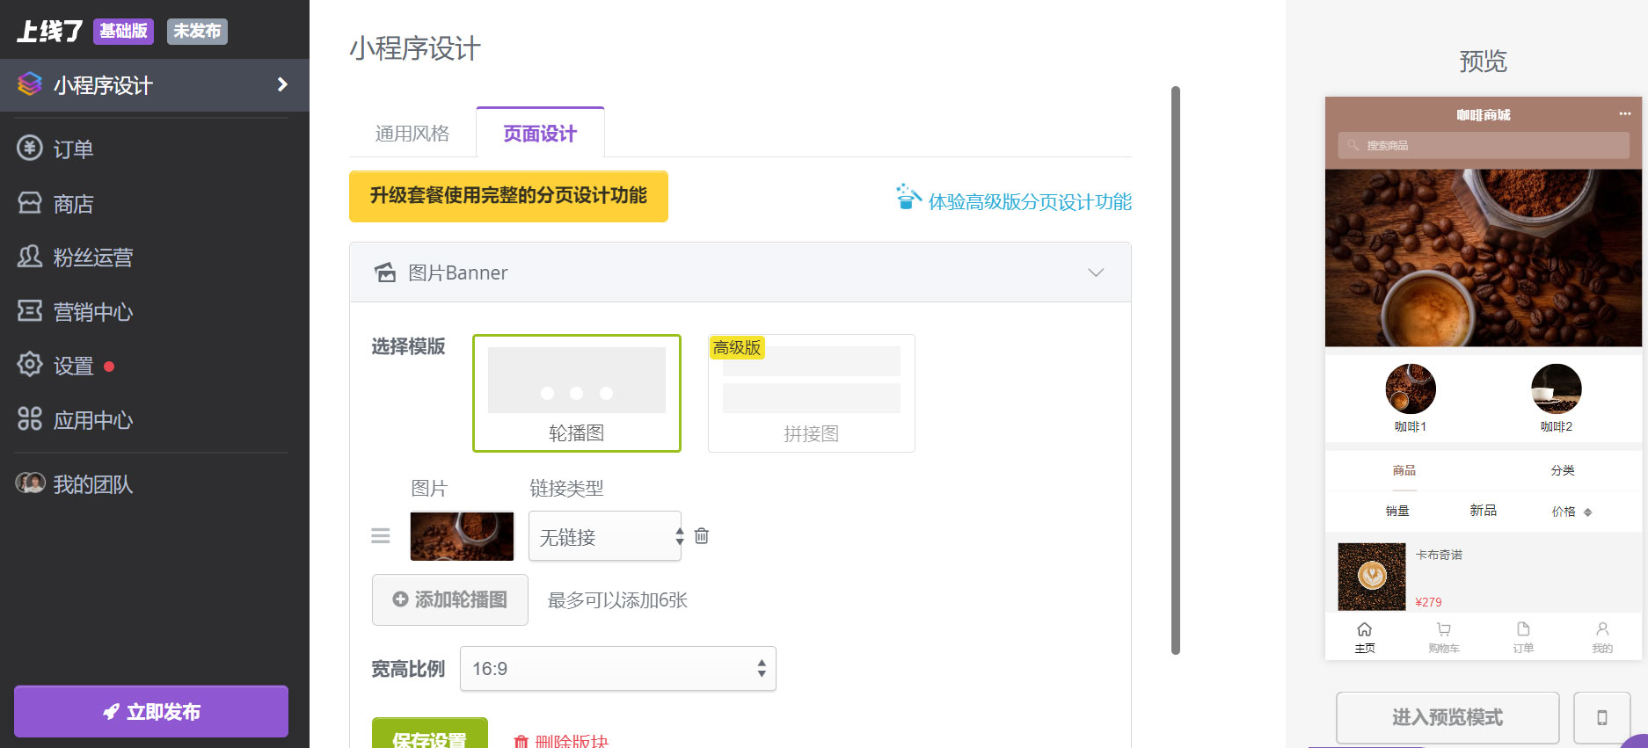Collapse the 图片Banner section
The image size is (1648, 748).
(1095, 272)
